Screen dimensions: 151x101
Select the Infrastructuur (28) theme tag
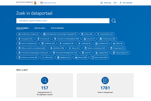click(x=107, y=39)
